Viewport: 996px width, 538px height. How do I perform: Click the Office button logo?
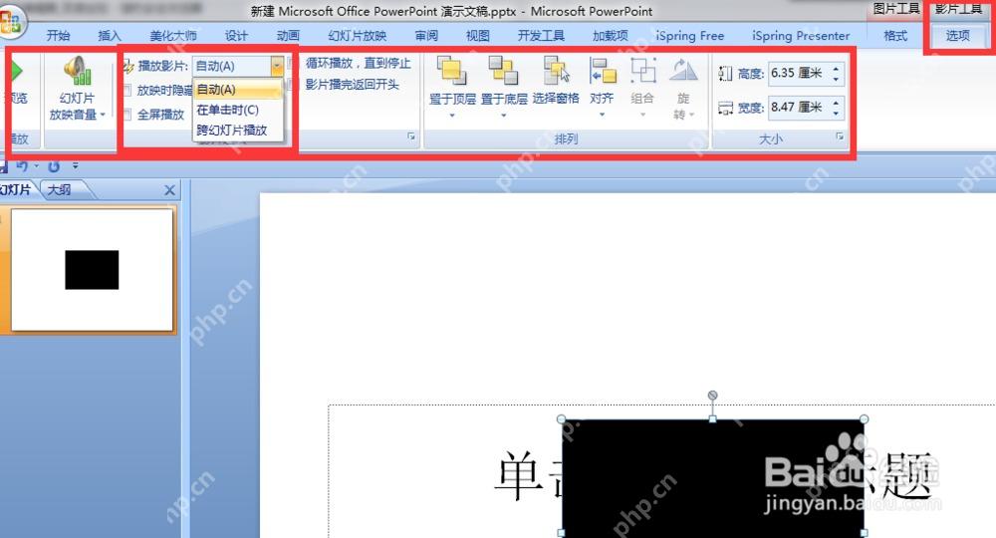tap(10, 21)
